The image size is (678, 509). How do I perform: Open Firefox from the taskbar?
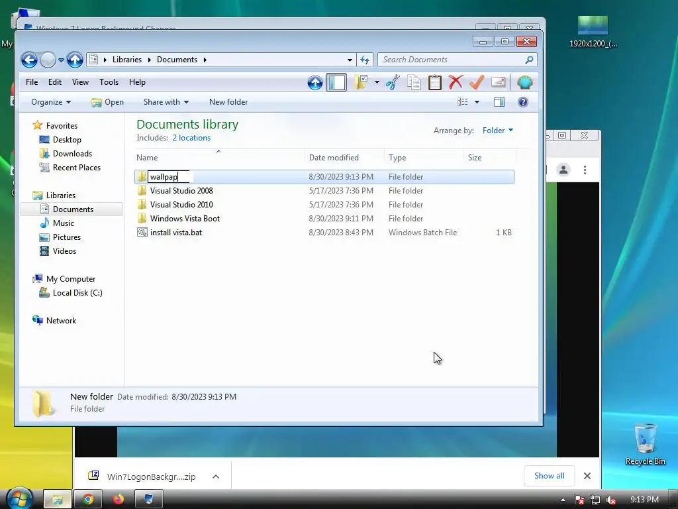(x=119, y=500)
